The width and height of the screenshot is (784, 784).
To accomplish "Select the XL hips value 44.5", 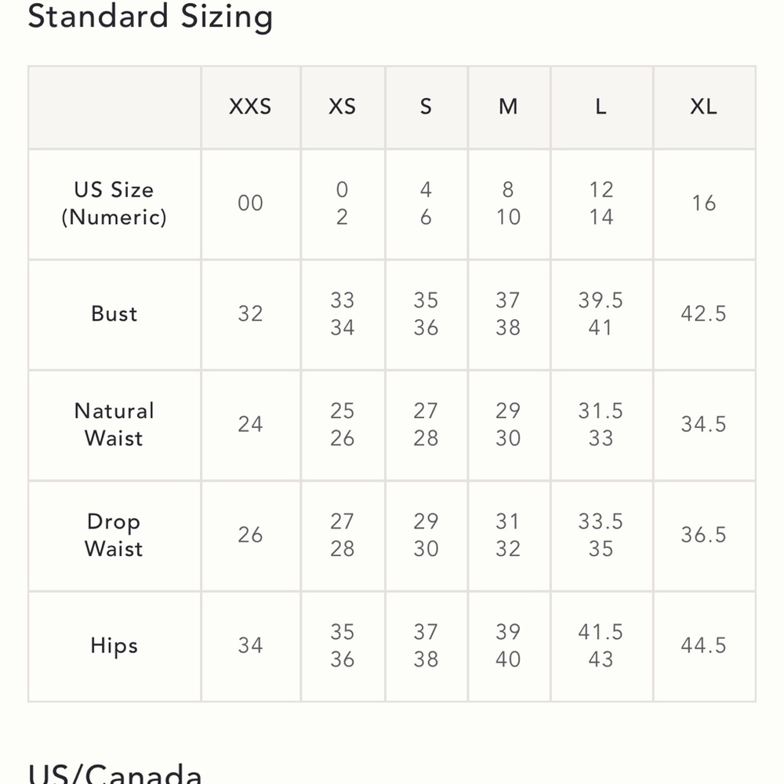I will pyautogui.click(x=703, y=645).
